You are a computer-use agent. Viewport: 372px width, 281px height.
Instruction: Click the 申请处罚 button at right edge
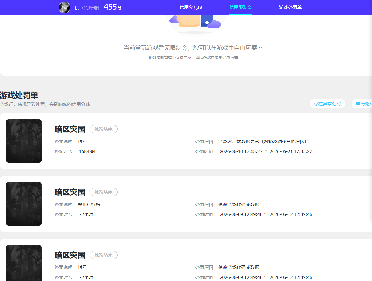(362, 104)
